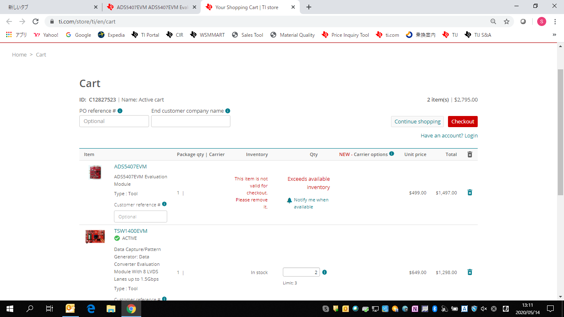This screenshot has width=564, height=317.
Task: Open the Chrome profile avatar
Action: click(x=541, y=21)
